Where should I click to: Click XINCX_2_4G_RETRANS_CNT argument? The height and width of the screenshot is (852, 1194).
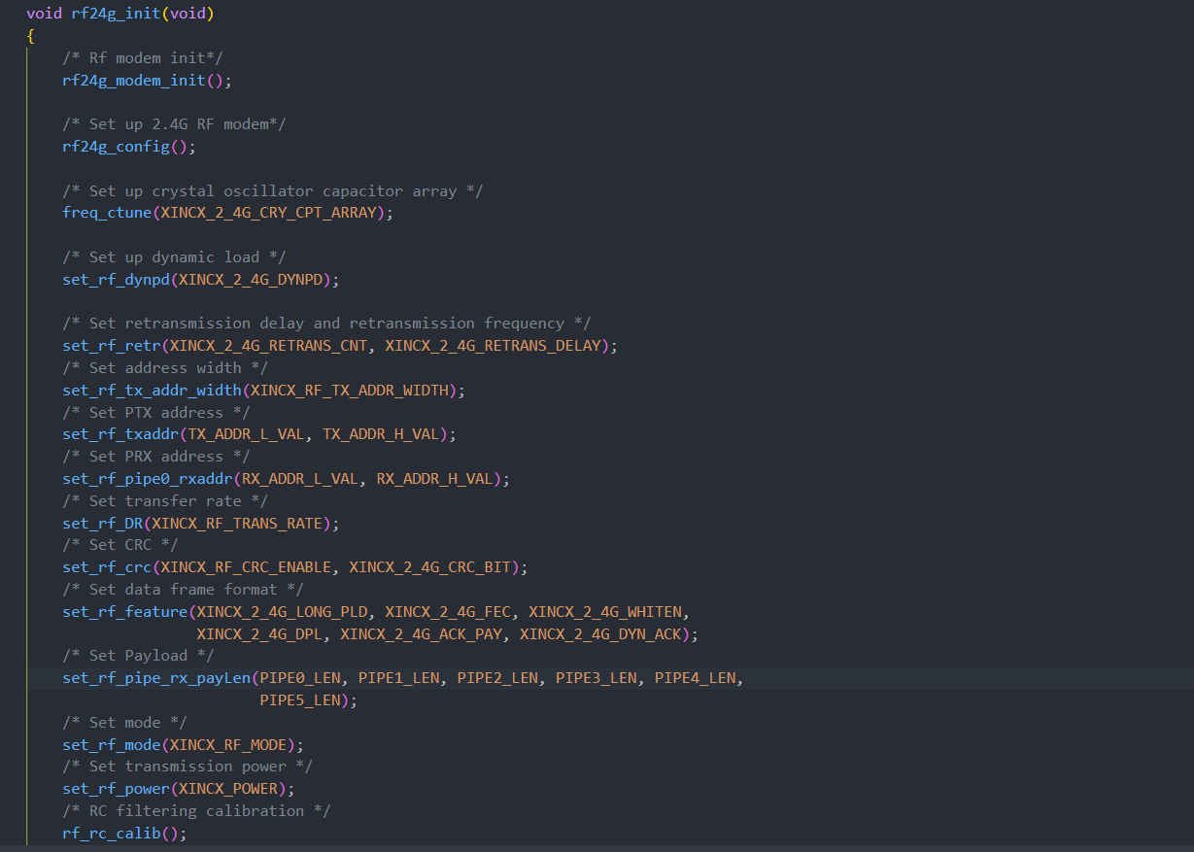(x=268, y=346)
